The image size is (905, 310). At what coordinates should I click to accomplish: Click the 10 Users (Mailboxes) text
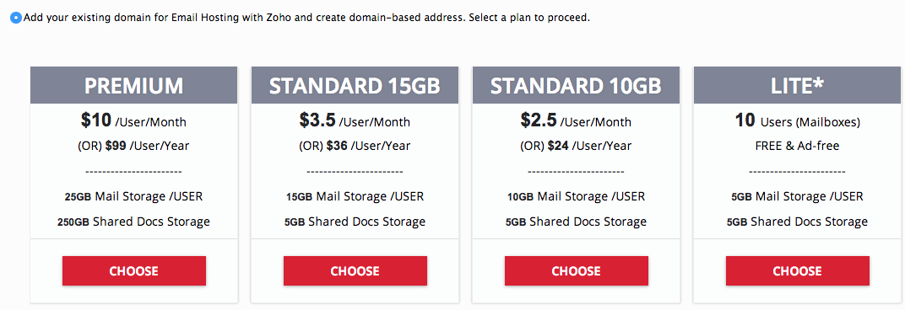(797, 121)
